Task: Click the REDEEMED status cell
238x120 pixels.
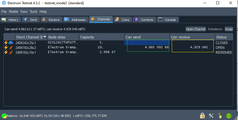Action: point(224,53)
